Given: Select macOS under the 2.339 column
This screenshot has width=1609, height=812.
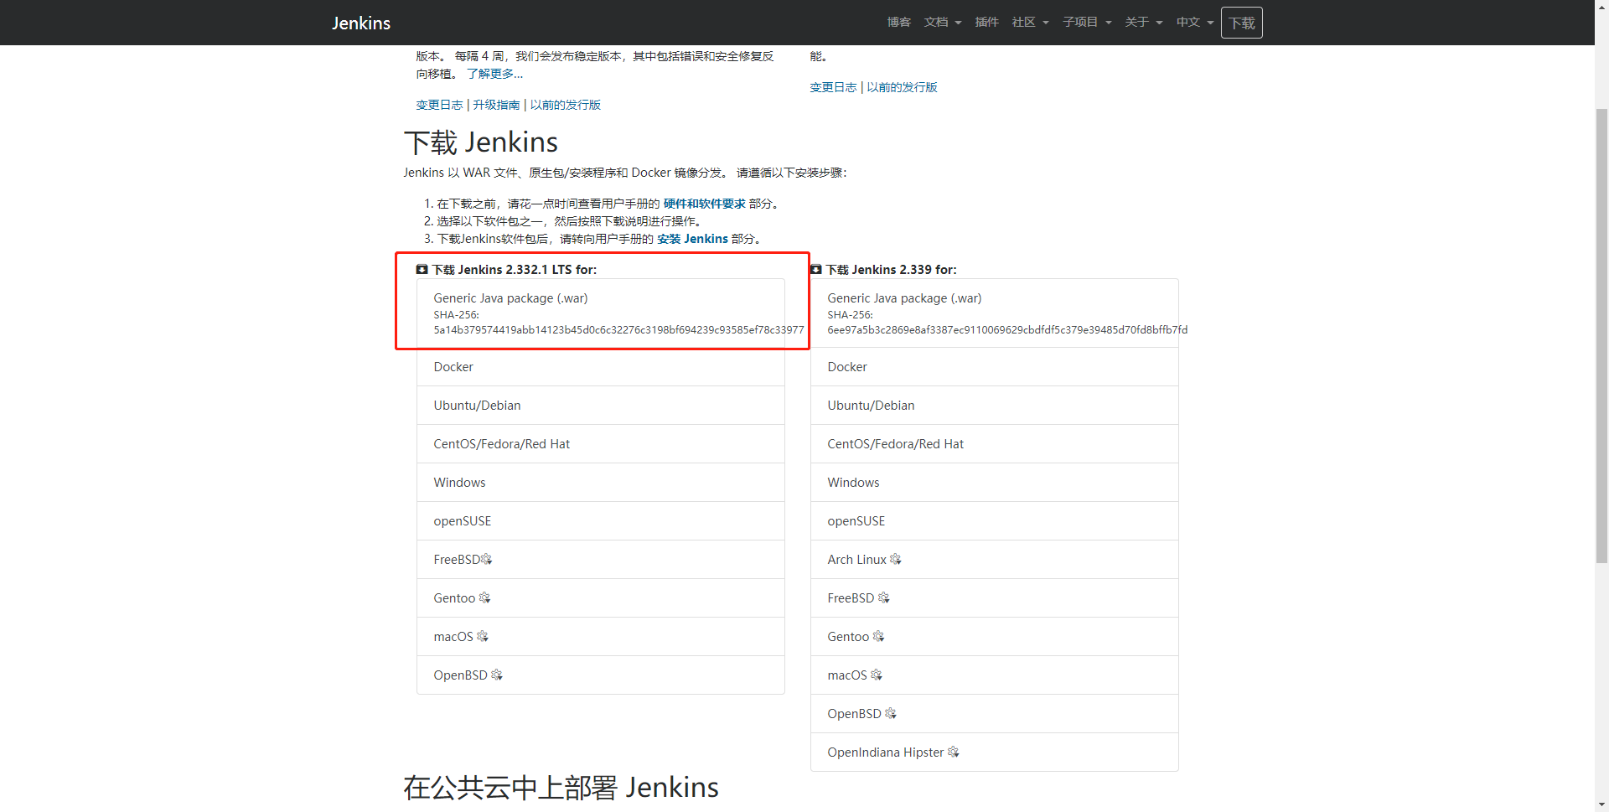Looking at the screenshot, I should [994, 675].
